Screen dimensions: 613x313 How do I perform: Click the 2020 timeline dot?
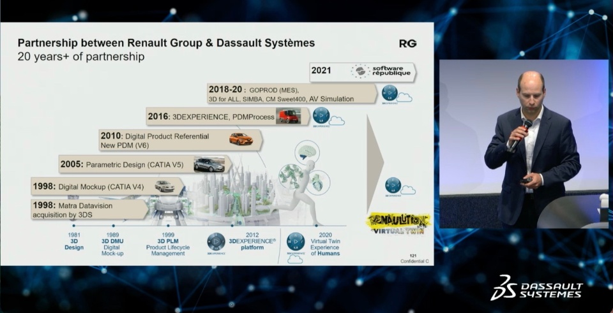316,226
